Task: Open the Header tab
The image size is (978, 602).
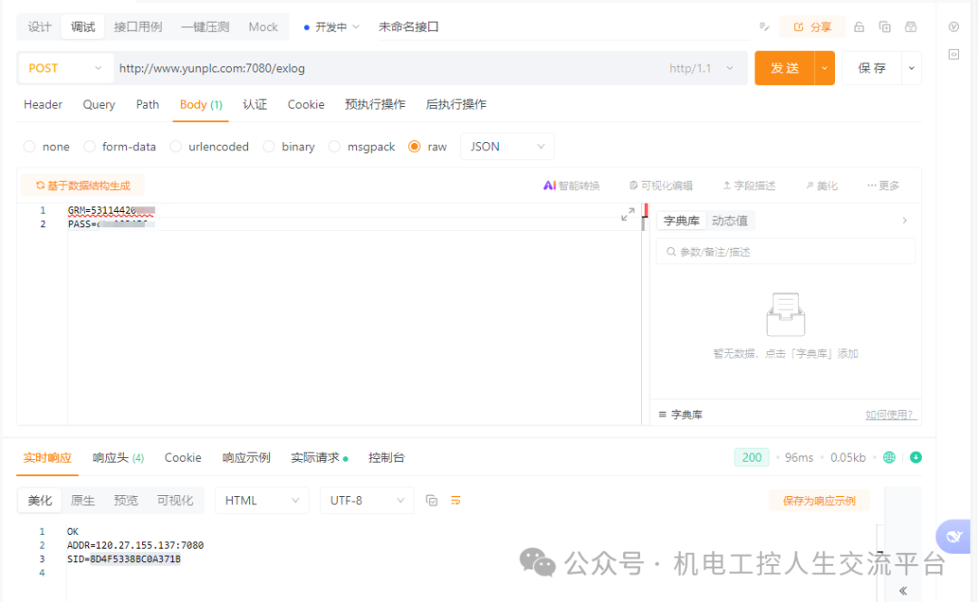Action: [43, 104]
